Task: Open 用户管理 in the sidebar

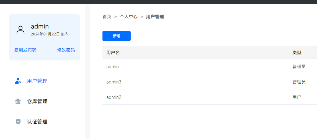Action: click(x=37, y=81)
